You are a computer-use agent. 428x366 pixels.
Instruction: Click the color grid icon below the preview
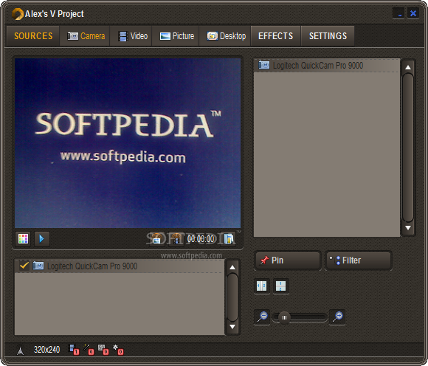pyautogui.click(x=23, y=239)
